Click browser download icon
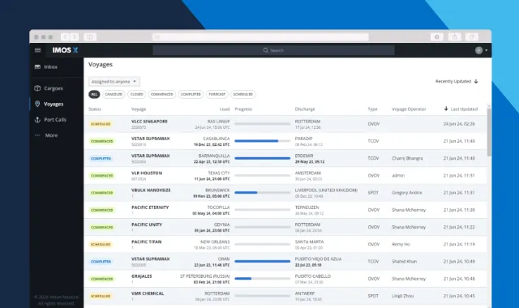Viewport: 519px width, 308px height. tap(437, 36)
